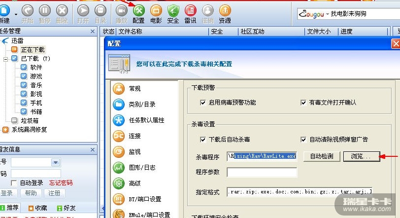The width and height of the screenshot is (400, 218).
Task: Collapse the 已下载 tree node
Action: (x=5, y=59)
